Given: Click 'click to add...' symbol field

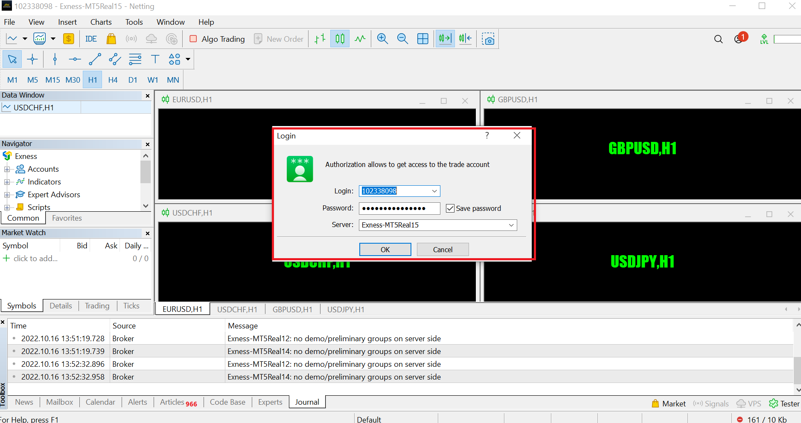Looking at the screenshot, I should click(x=35, y=259).
